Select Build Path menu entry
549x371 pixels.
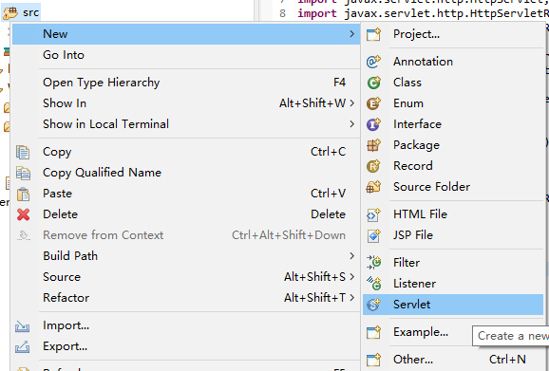click(x=186, y=256)
